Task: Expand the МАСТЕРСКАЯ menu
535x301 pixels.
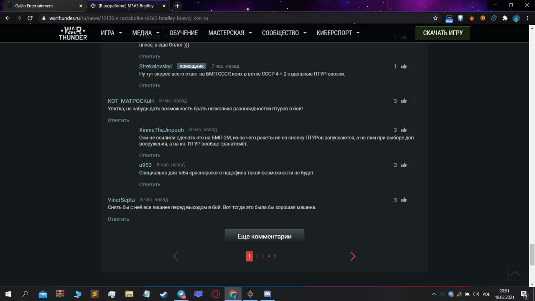Action: 230,33
